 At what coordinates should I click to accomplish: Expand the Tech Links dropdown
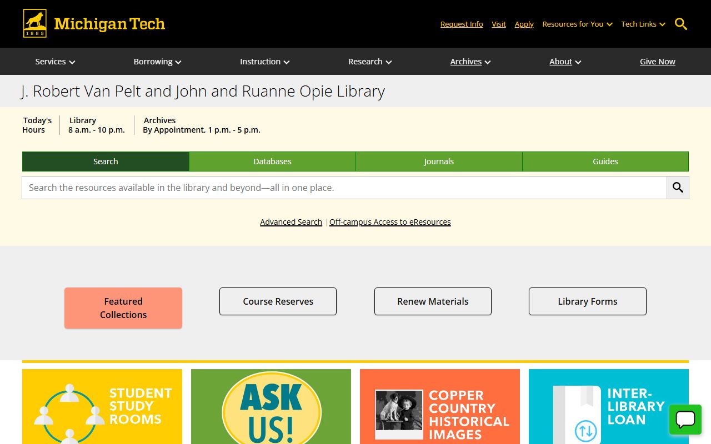(643, 24)
